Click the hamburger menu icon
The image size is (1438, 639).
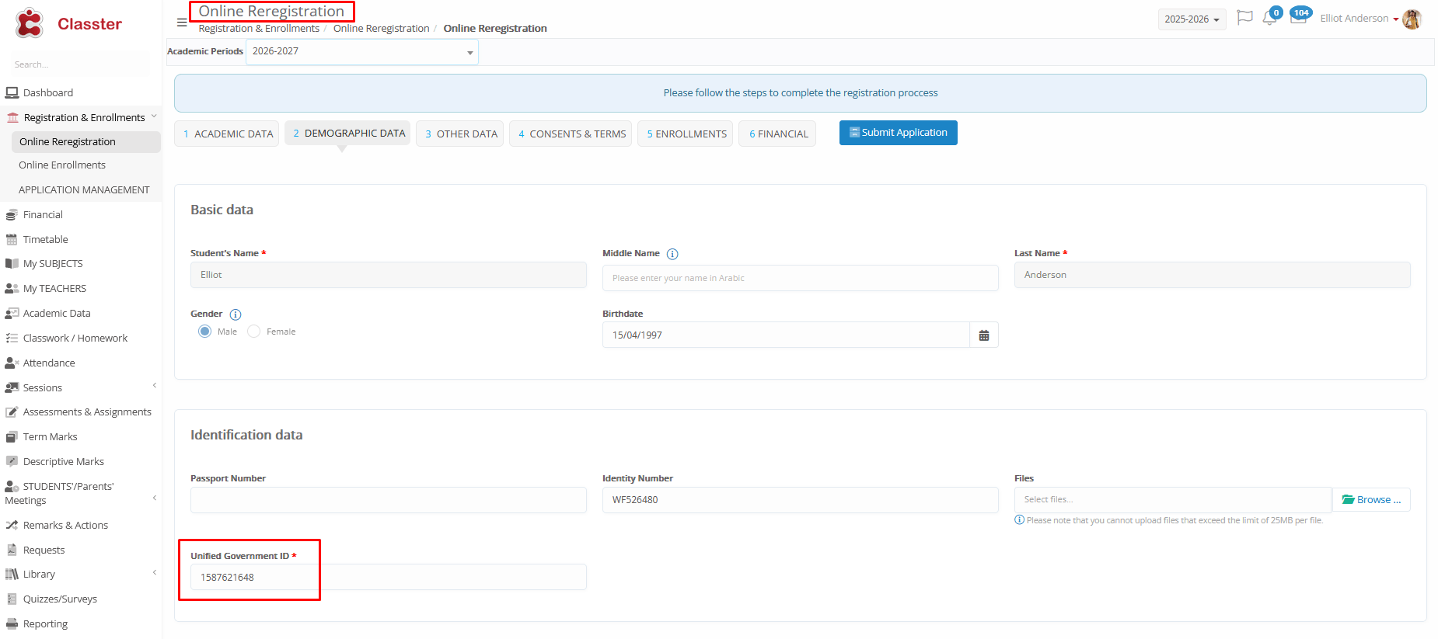[x=182, y=23]
